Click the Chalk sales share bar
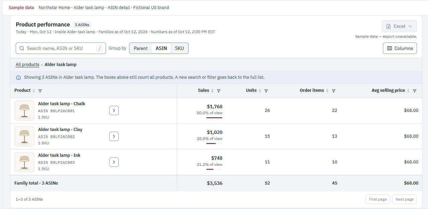The image size is (428, 209). 214,118
